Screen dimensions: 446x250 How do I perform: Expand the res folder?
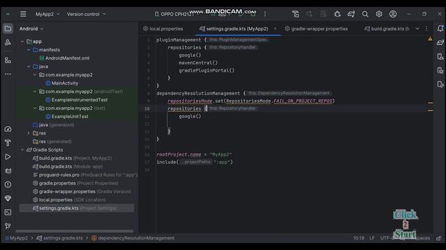(29, 133)
